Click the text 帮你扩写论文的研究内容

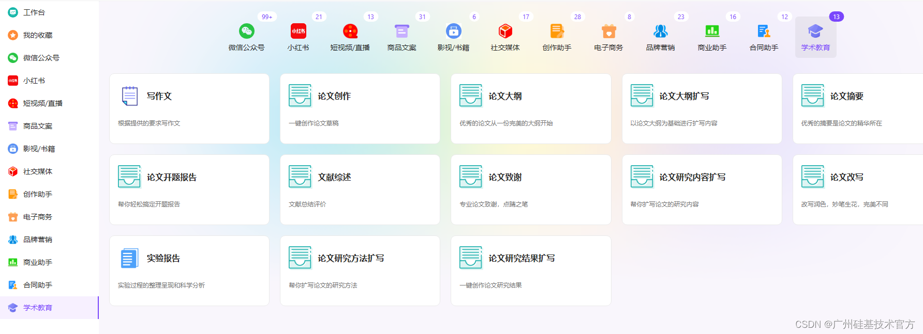(x=664, y=204)
